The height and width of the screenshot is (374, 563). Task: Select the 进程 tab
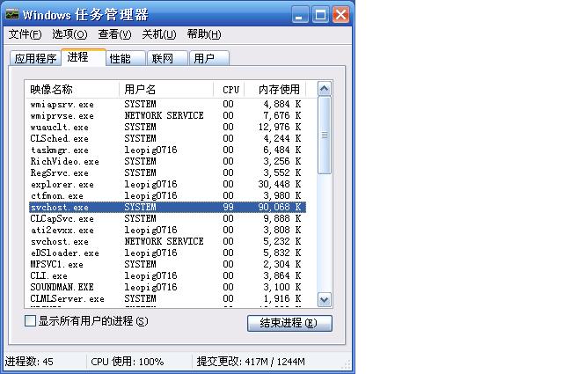point(84,57)
